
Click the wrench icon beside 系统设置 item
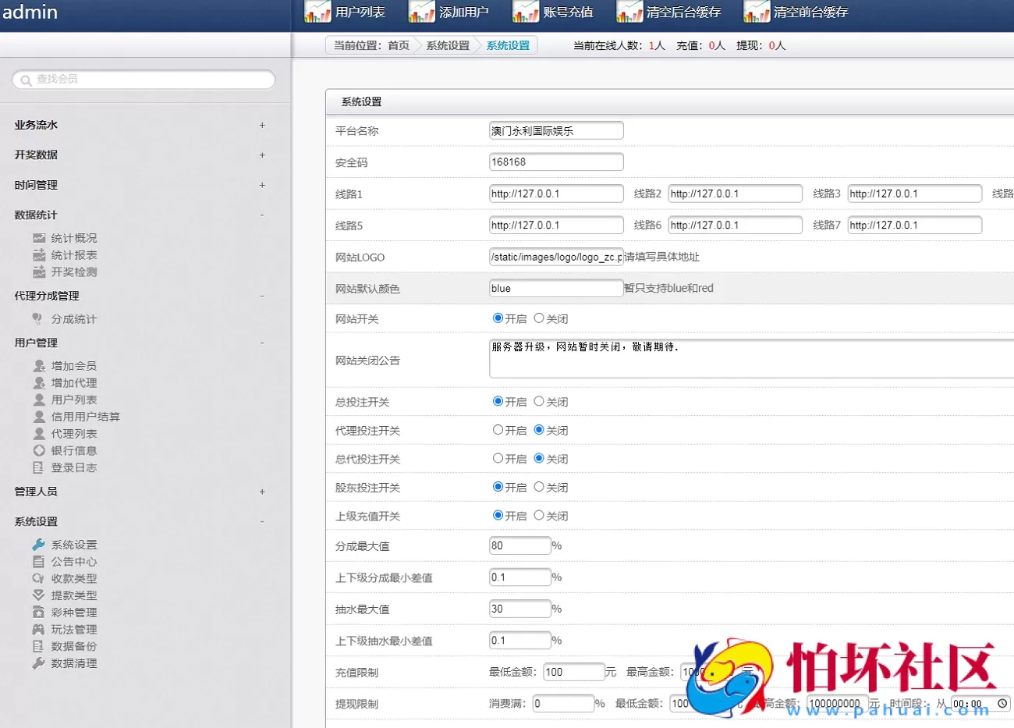39,545
